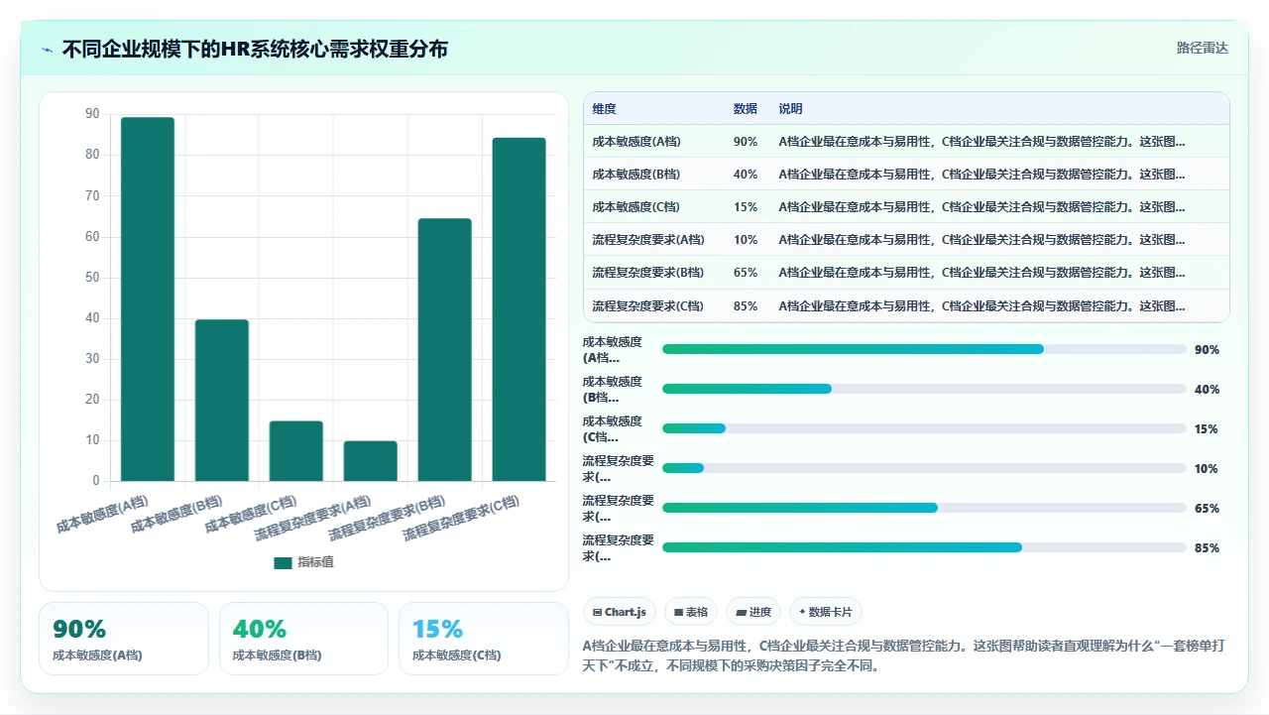The image size is (1269, 715).
Task: Click the 流程复杂度要求(A档) chart bar
Action: click(x=371, y=461)
